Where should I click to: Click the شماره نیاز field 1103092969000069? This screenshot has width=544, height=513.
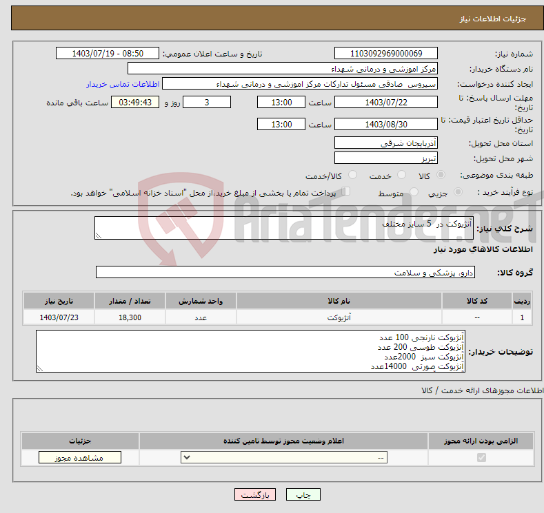pyautogui.click(x=386, y=53)
